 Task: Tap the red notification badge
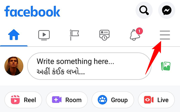tap(139, 31)
